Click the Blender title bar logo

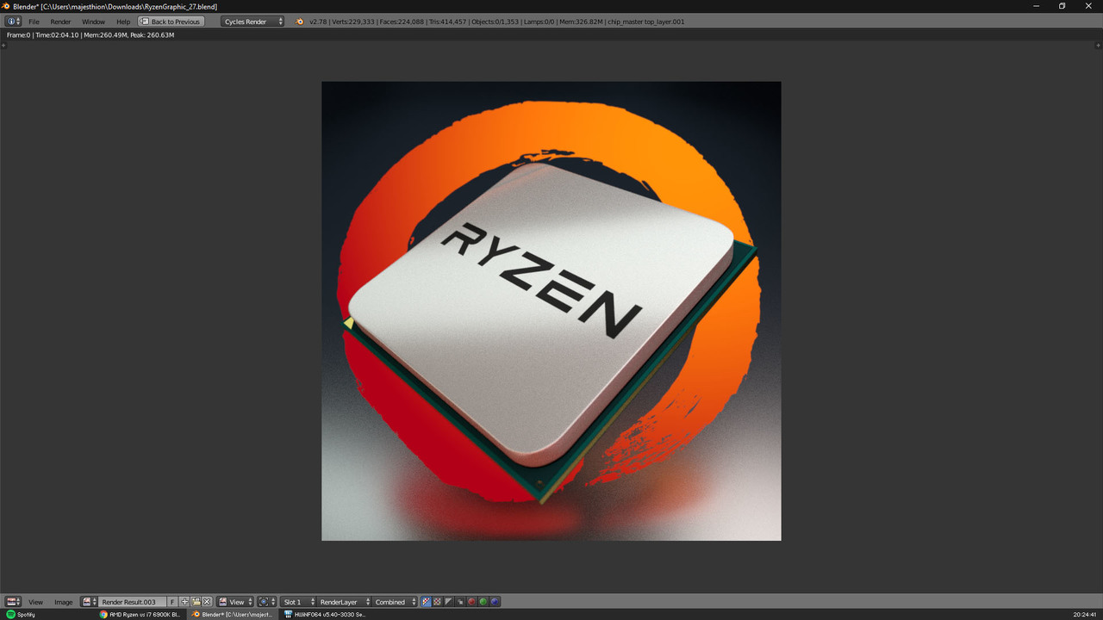point(6,6)
